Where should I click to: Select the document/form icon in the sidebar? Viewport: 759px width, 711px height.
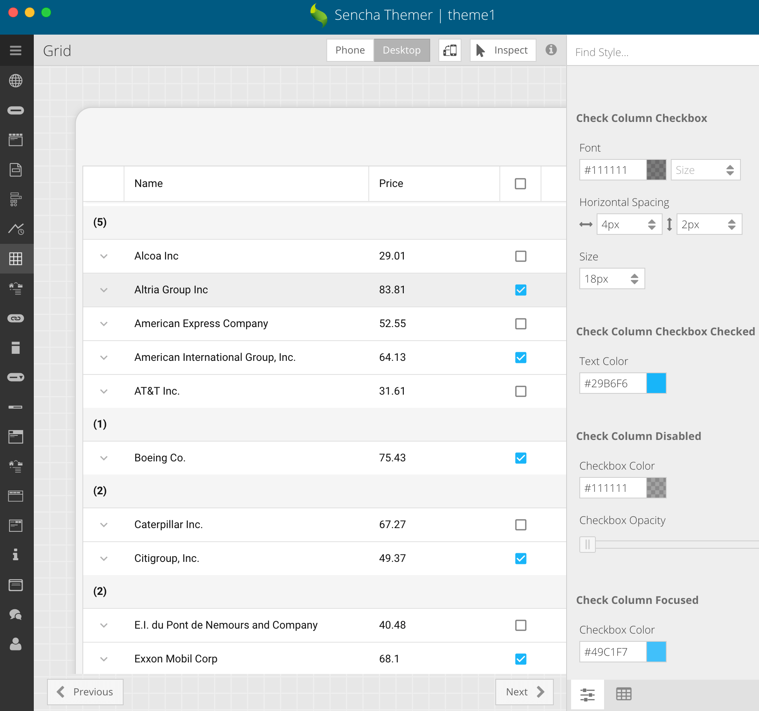(x=16, y=170)
